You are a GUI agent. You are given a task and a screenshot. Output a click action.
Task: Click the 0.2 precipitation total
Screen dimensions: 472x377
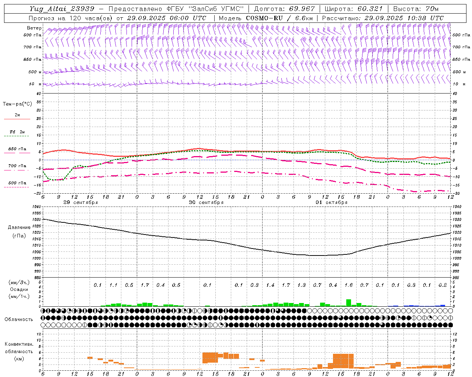click(442, 285)
